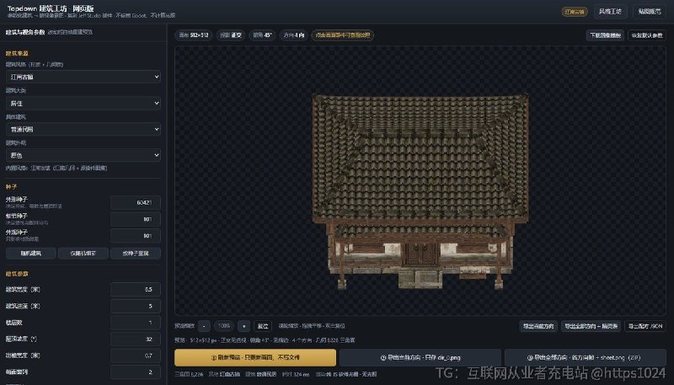The width and height of the screenshot is (674, 385).
Task: Click the 随机建筑 random building button
Action: pos(31,253)
